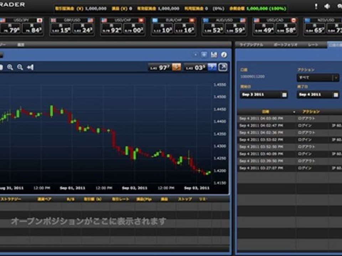Viewport: 342px width, 256px height.
Task: Click the USD/CAD sell price 49 tile
Action: 264,28
